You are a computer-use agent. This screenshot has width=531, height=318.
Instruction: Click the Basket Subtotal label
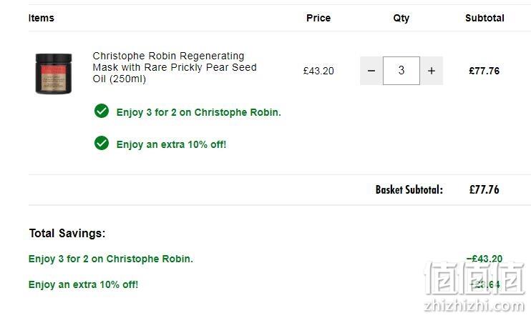409,190
